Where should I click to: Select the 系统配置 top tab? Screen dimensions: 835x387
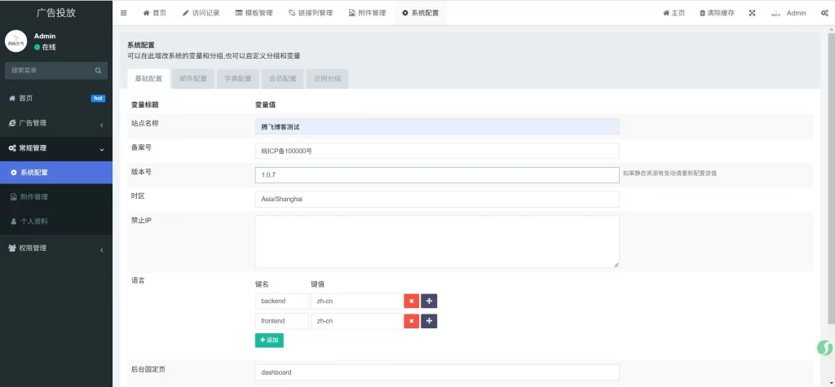[x=420, y=13]
